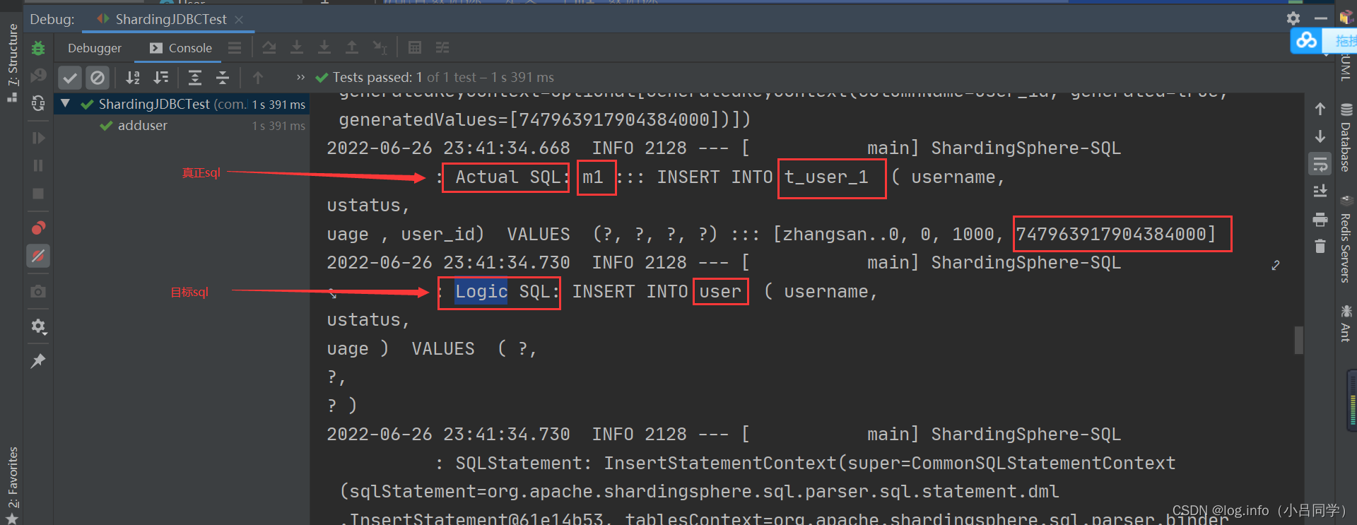The height and width of the screenshot is (525, 1357).
Task: Open the Favorites side tool window
Action: point(13,485)
